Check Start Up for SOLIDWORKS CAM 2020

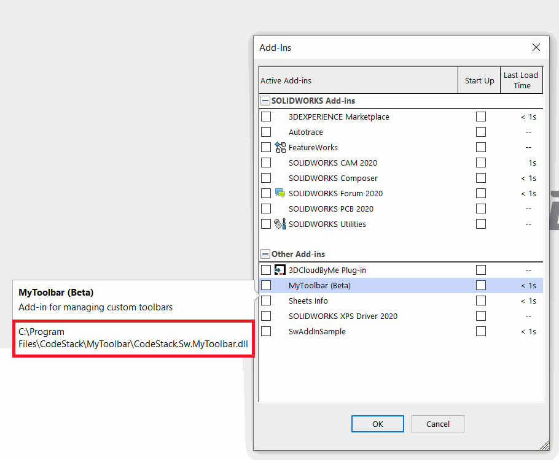point(481,163)
